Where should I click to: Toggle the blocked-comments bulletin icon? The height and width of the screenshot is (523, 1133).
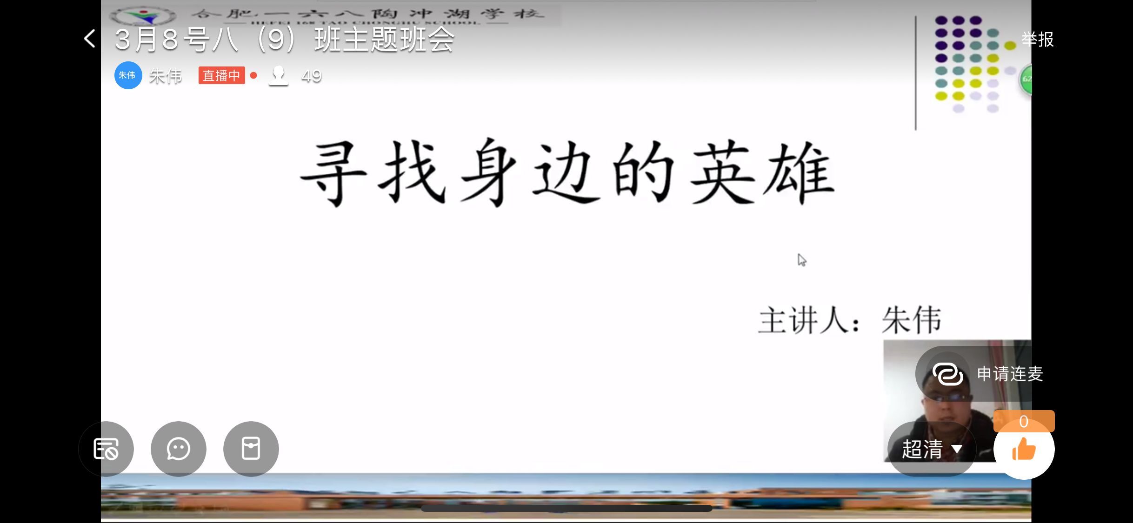(x=106, y=449)
